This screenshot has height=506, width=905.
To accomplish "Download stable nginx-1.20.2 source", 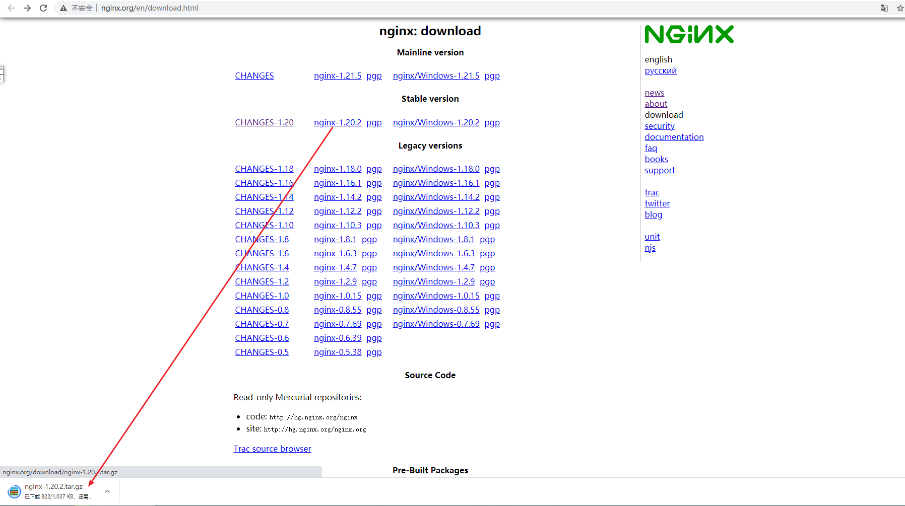I will coord(338,122).
